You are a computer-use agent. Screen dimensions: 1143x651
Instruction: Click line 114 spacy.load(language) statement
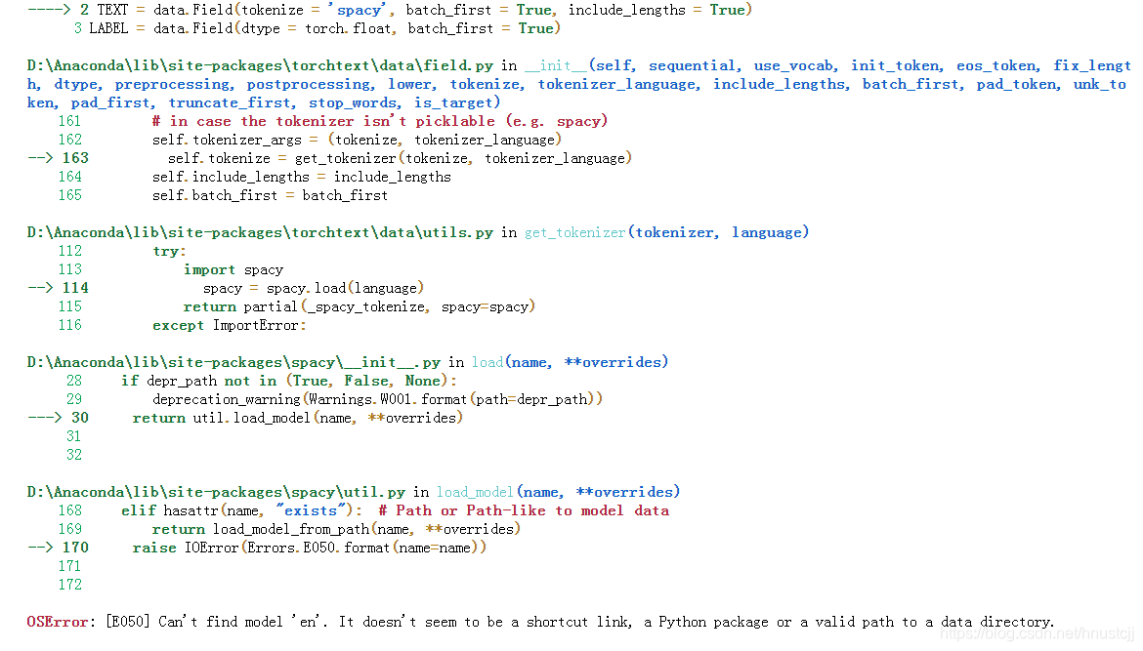pyautogui.click(x=314, y=288)
